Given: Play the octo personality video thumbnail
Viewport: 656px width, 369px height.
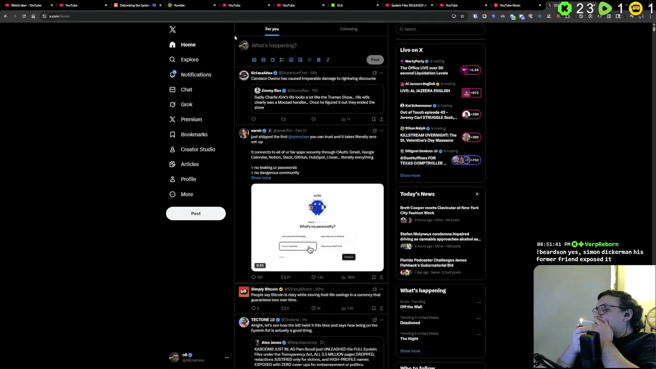Looking at the screenshot, I should 317,228.
